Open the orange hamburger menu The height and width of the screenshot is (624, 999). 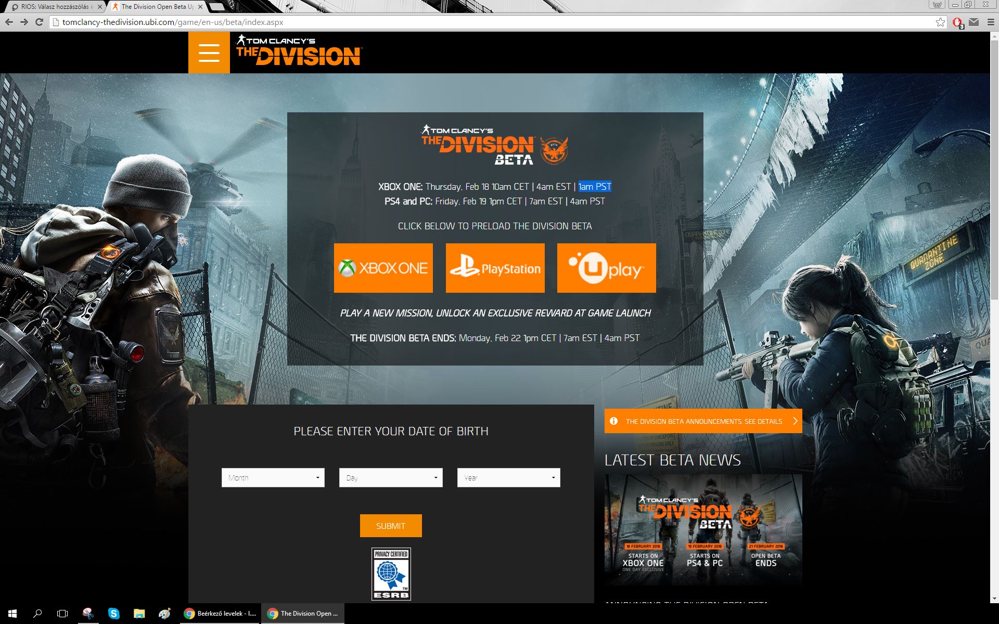point(209,53)
